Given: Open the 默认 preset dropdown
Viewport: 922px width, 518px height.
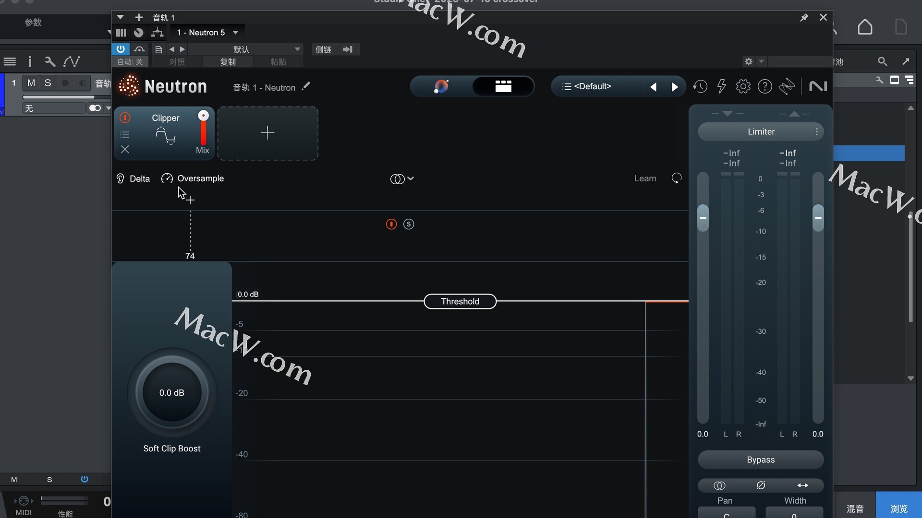Looking at the screenshot, I should click(246, 49).
